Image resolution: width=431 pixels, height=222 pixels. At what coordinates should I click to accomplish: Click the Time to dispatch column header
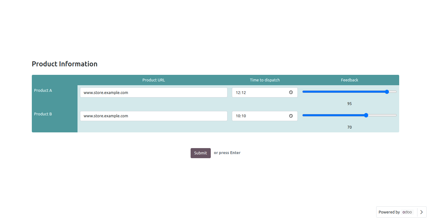point(265,80)
